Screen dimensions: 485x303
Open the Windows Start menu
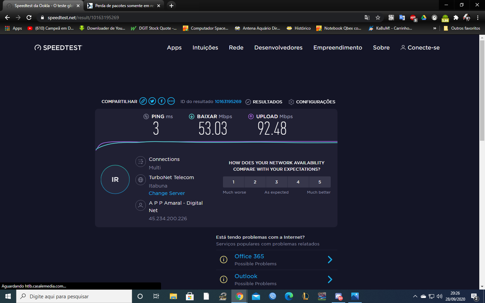[8, 296]
